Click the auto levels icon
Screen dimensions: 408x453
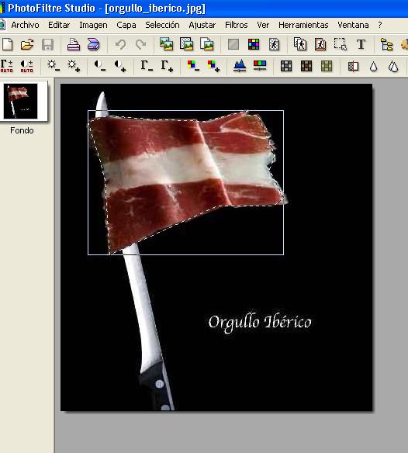pyautogui.click(x=7, y=66)
